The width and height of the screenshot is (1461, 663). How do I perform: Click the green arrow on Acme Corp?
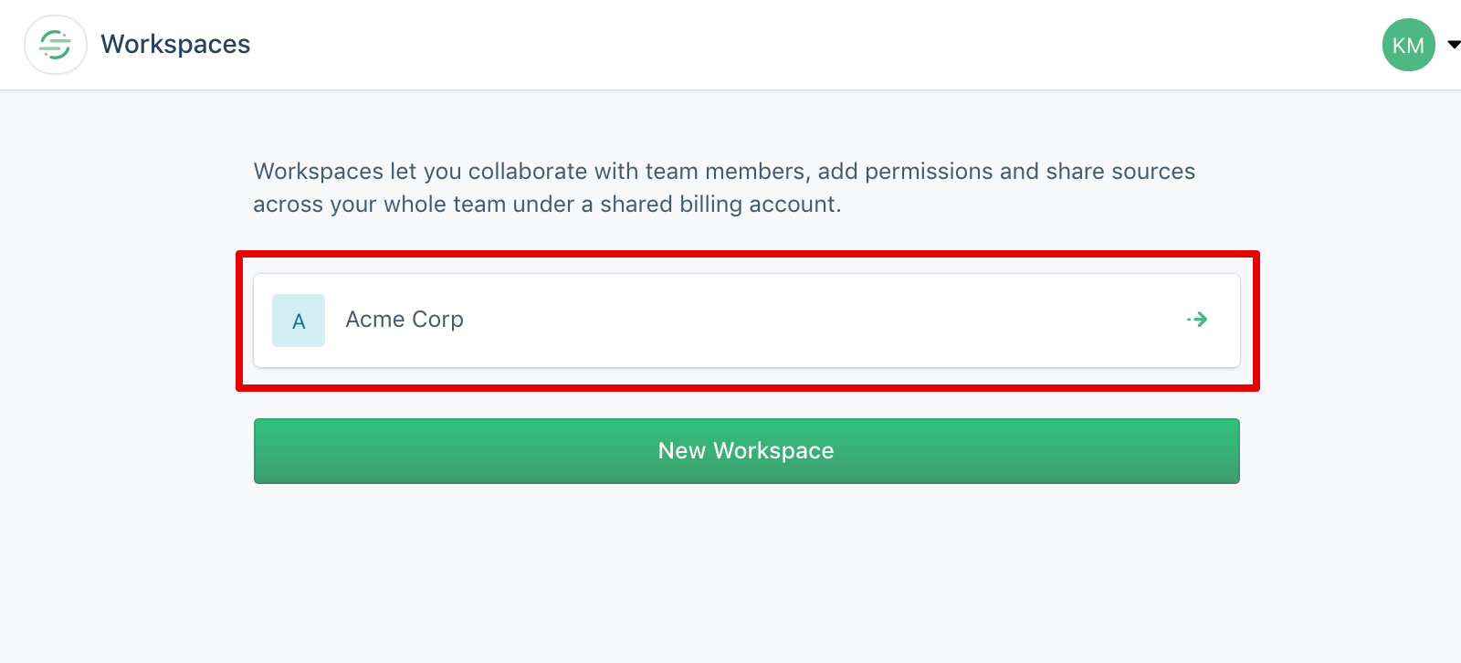coord(1197,320)
